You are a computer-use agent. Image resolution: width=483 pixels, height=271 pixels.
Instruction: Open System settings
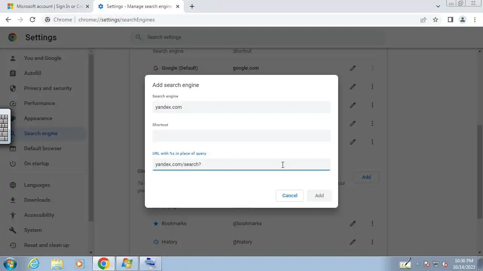(x=33, y=230)
